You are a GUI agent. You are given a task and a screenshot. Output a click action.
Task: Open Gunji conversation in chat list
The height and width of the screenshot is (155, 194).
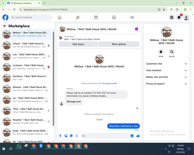(26, 132)
